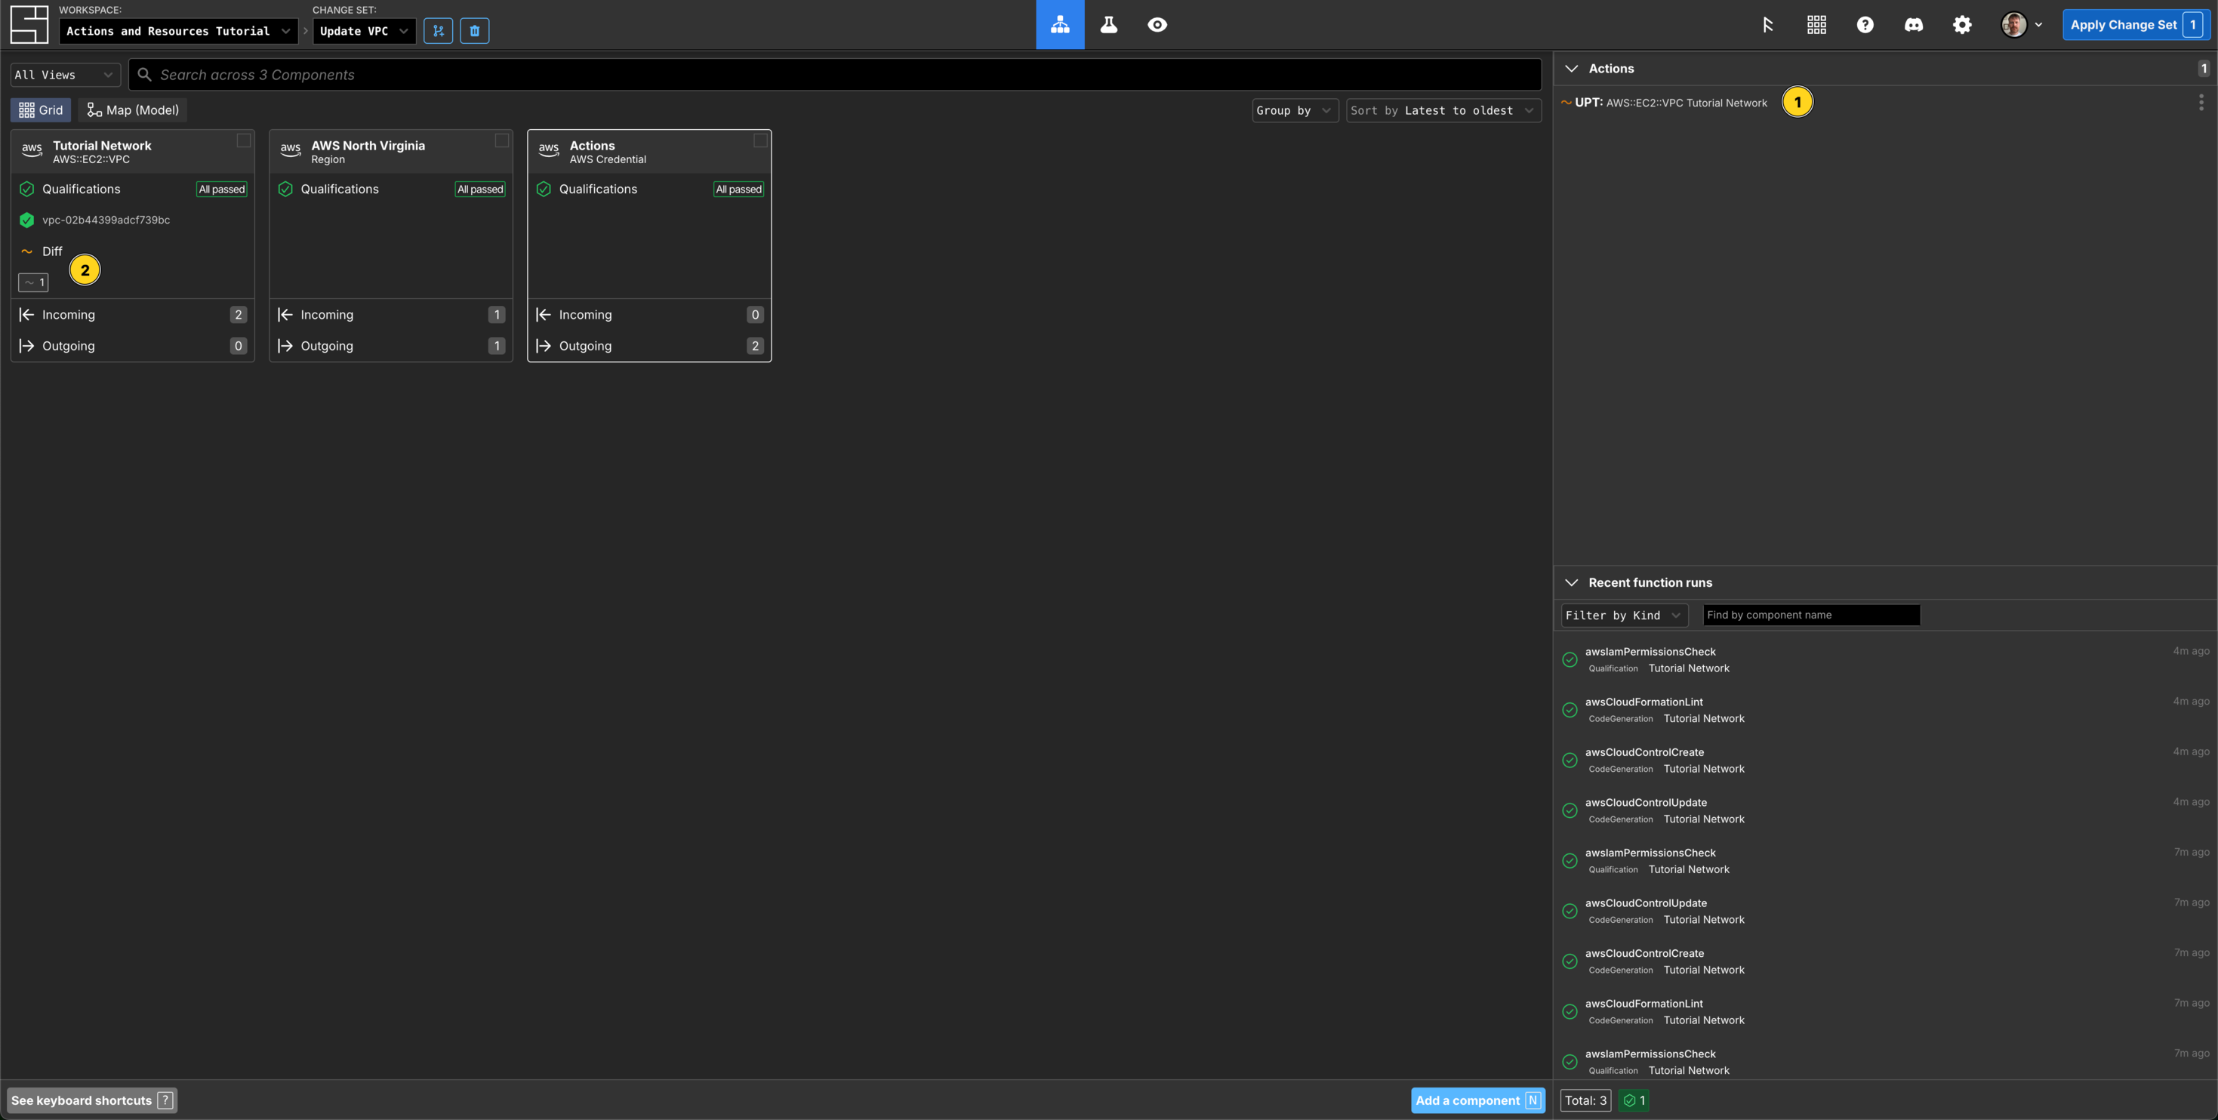Screen dimensions: 2218x1120
Task: Click the diff count badge showing 1
Action: [x=33, y=282]
